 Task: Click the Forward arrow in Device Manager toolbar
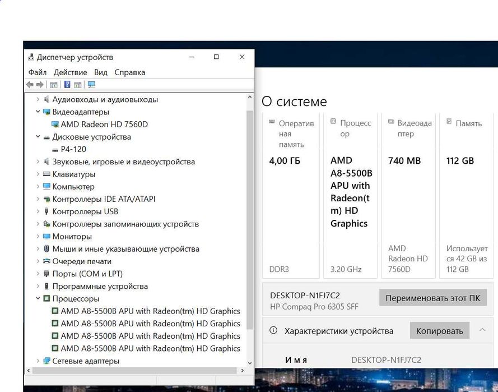point(40,85)
